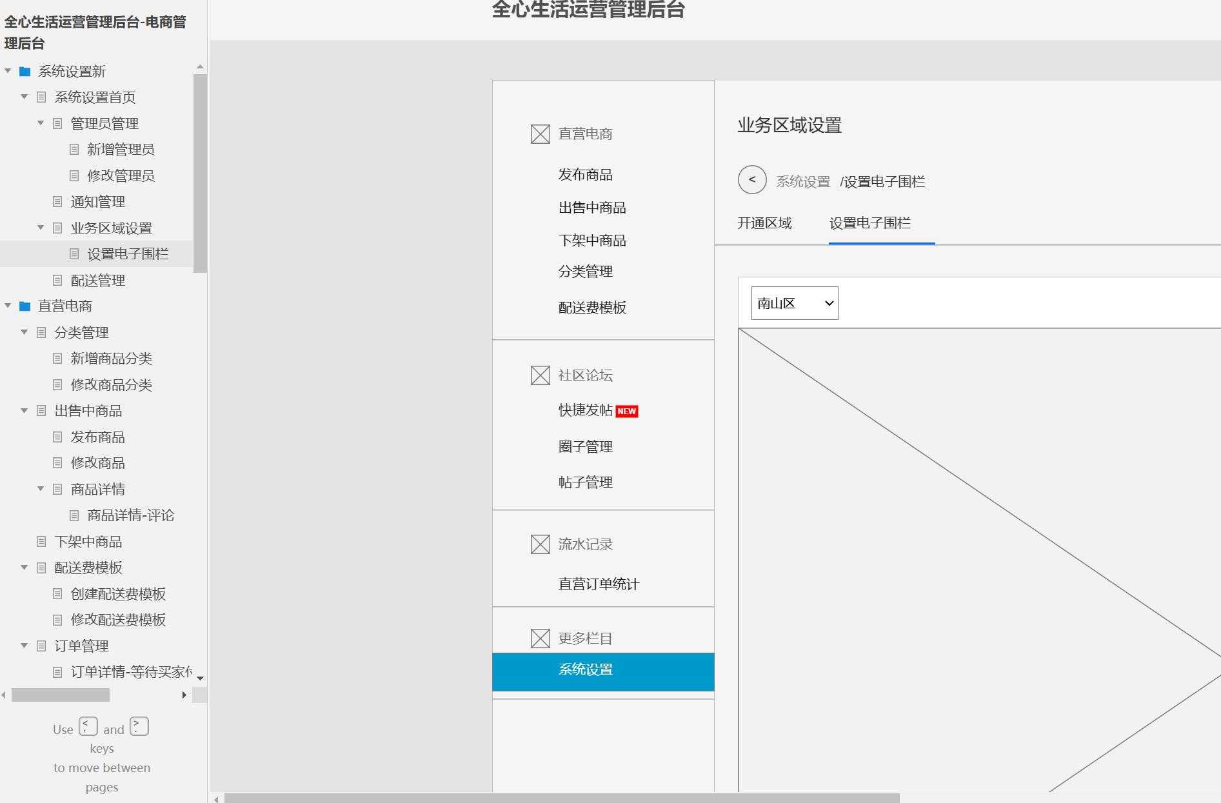Click the sidebar horizontal scrollbar
This screenshot has width=1221, height=803.
[x=61, y=695]
